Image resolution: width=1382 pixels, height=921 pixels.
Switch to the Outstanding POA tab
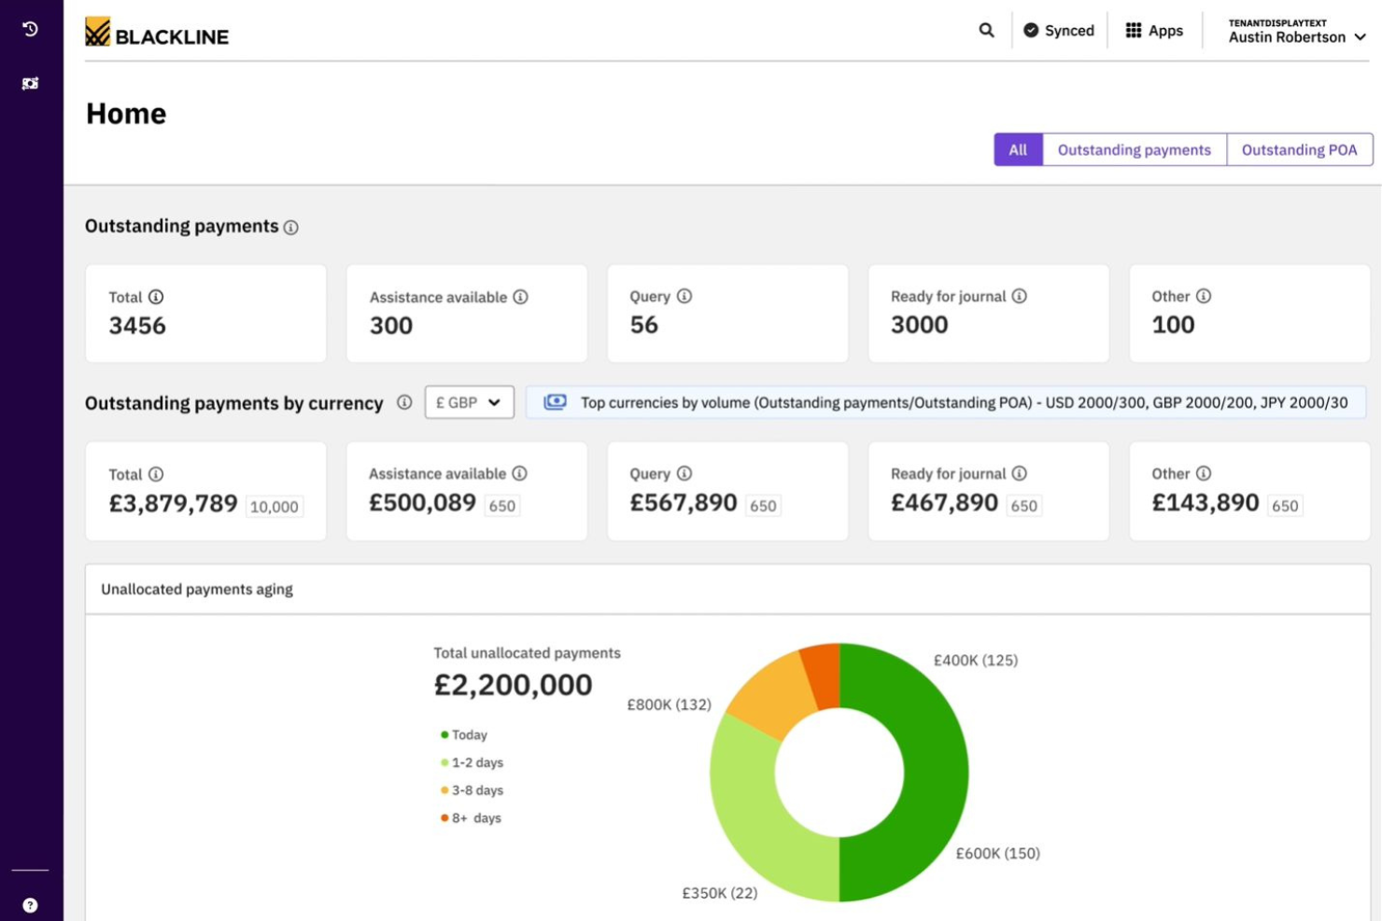click(1299, 149)
